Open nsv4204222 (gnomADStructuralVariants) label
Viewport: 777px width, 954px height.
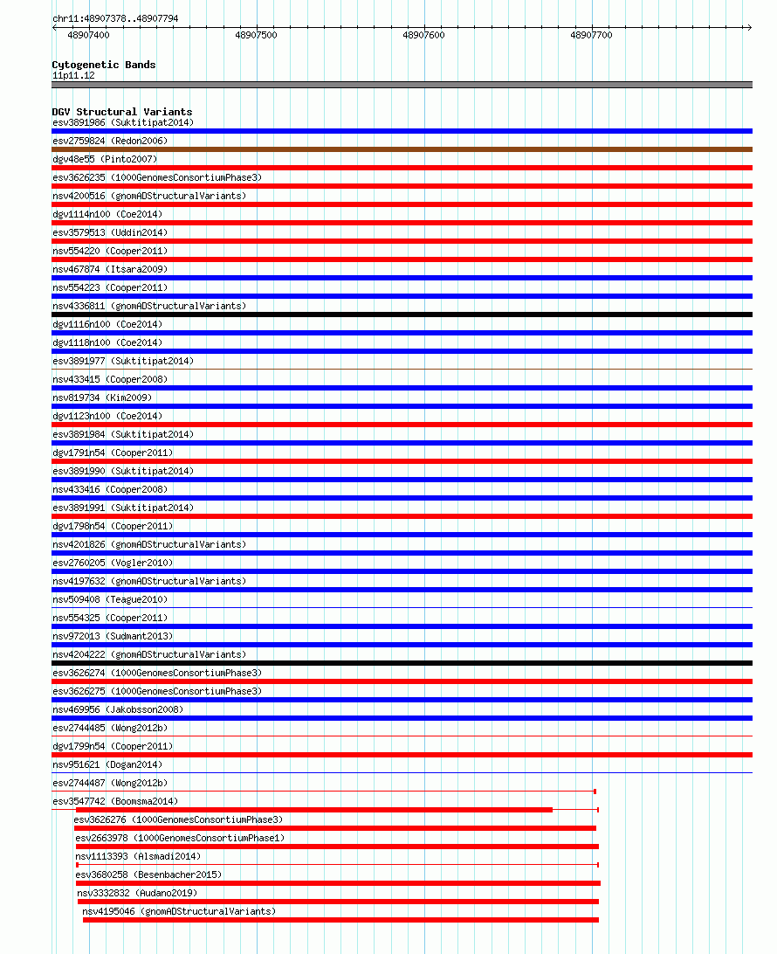[x=149, y=654]
